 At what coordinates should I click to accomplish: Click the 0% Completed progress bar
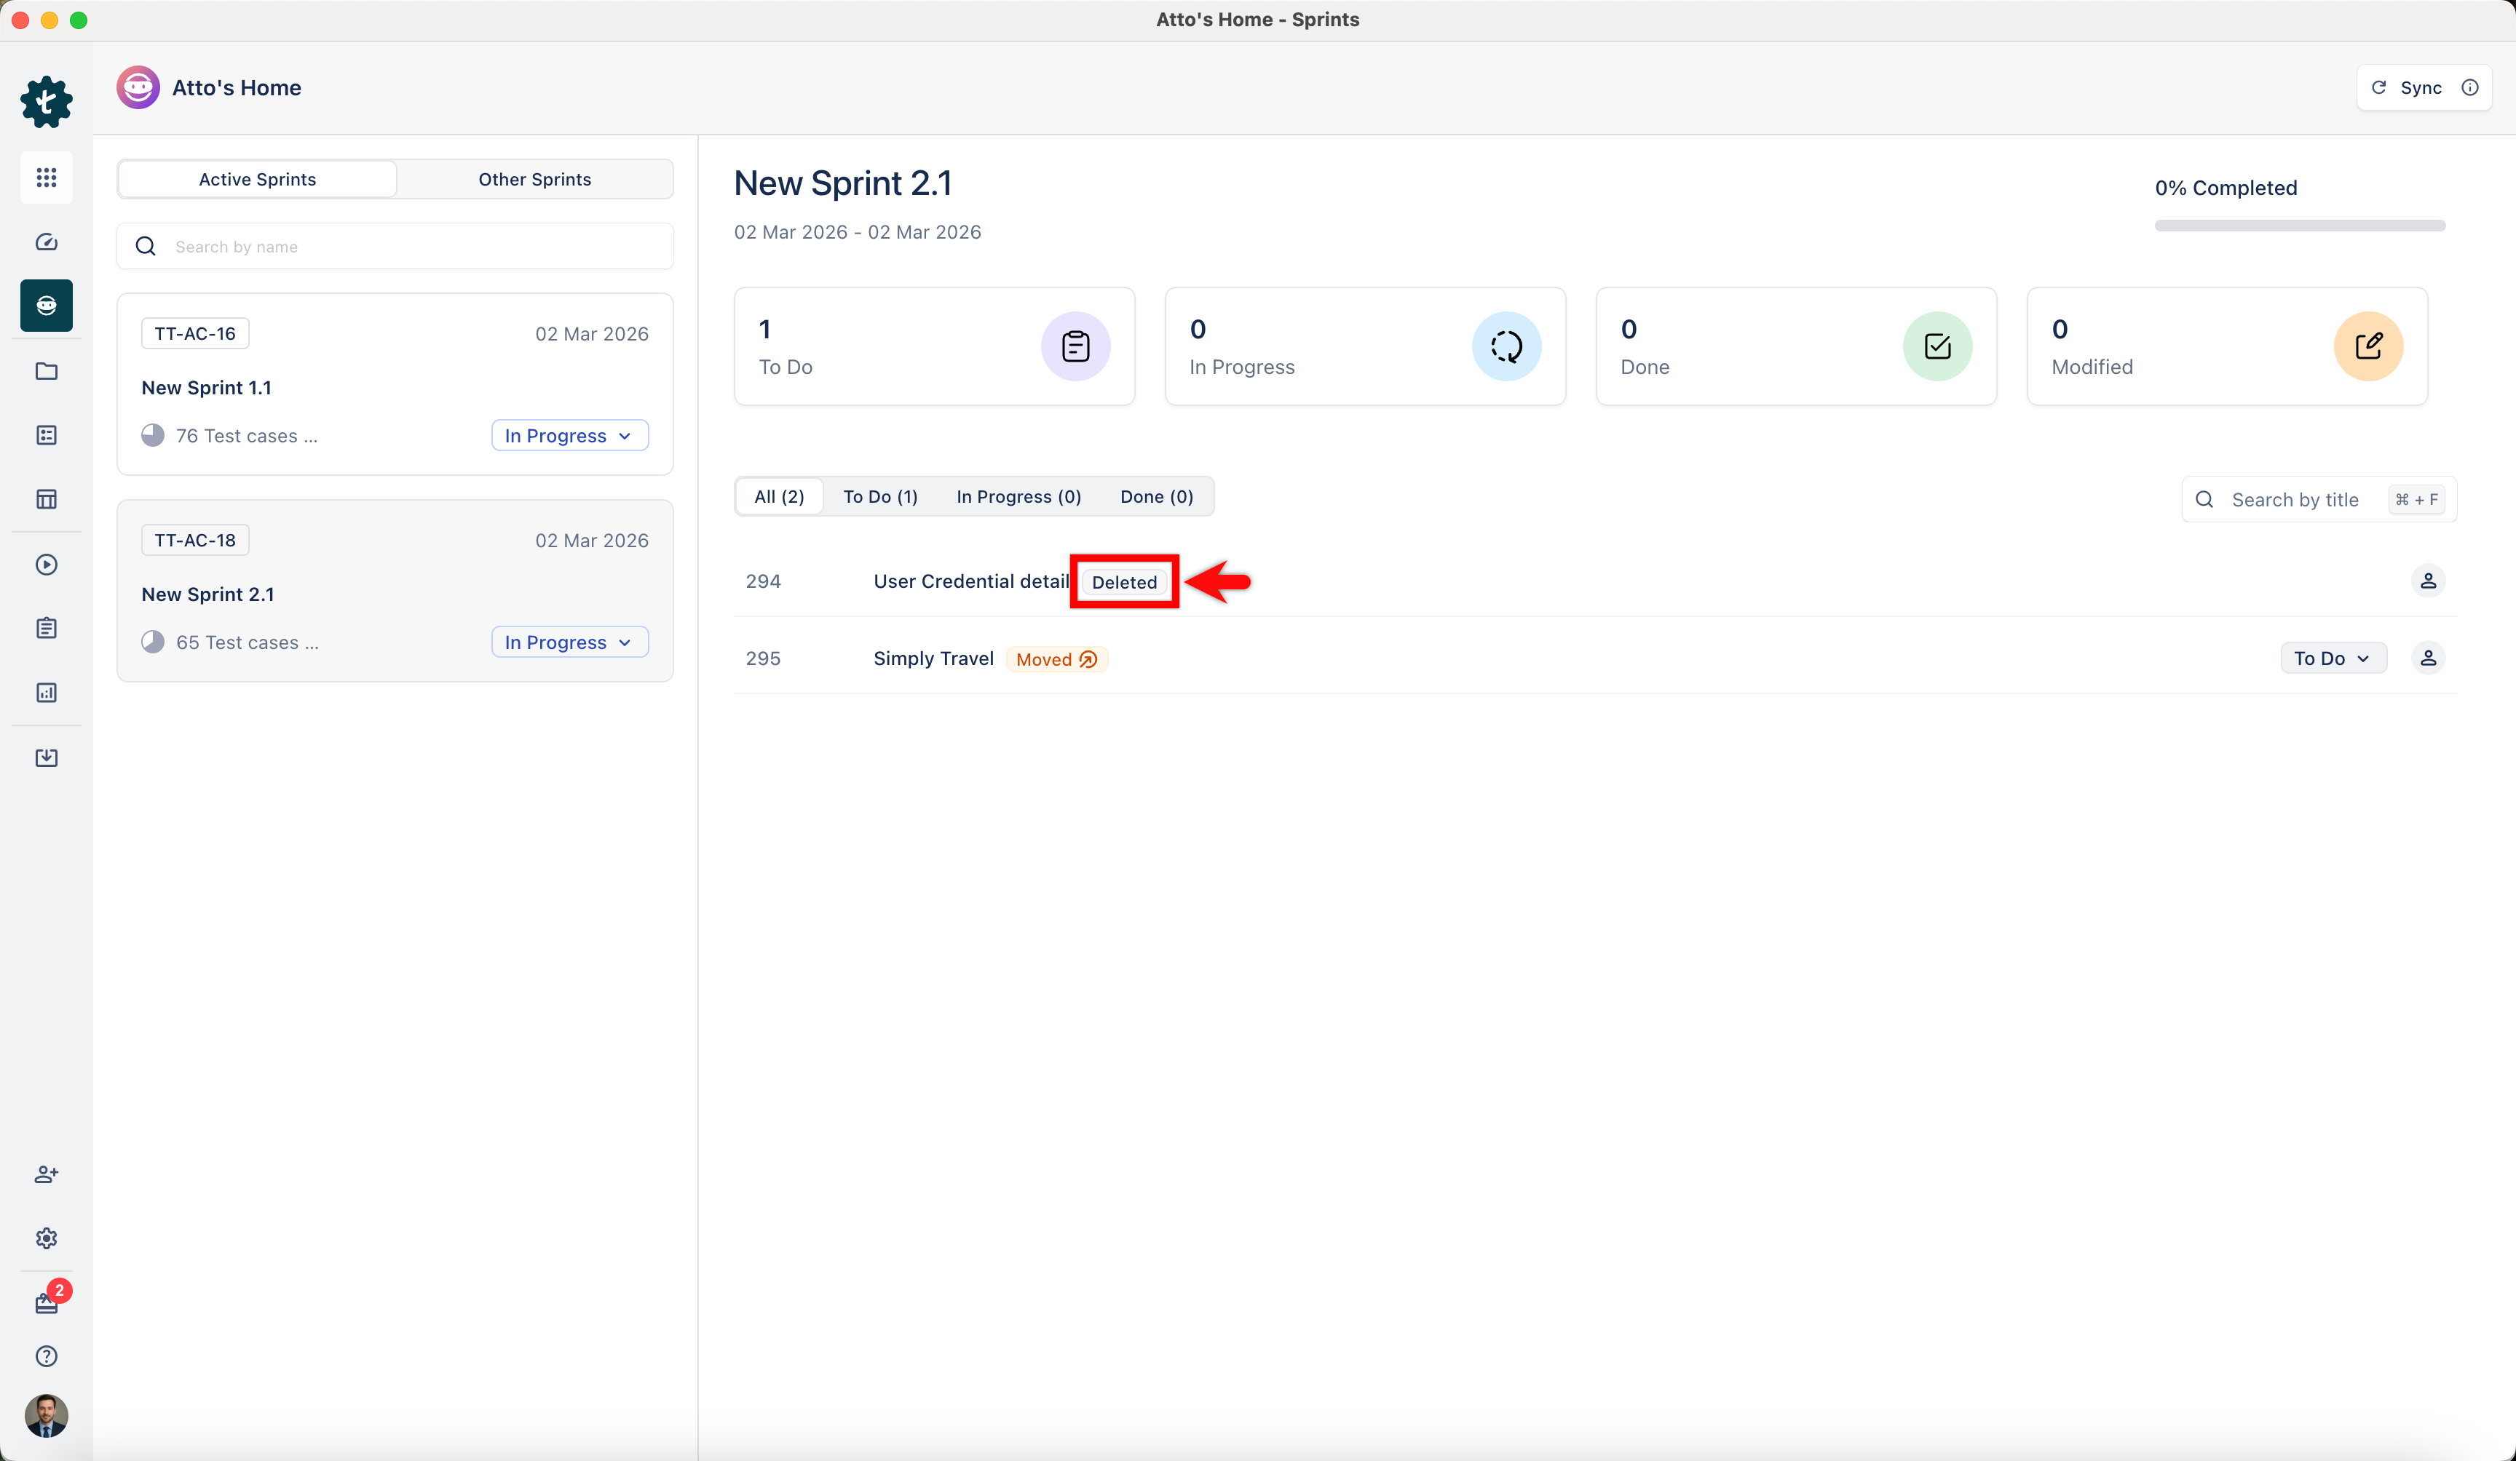pyautogui.click(x=2298, y=226)
